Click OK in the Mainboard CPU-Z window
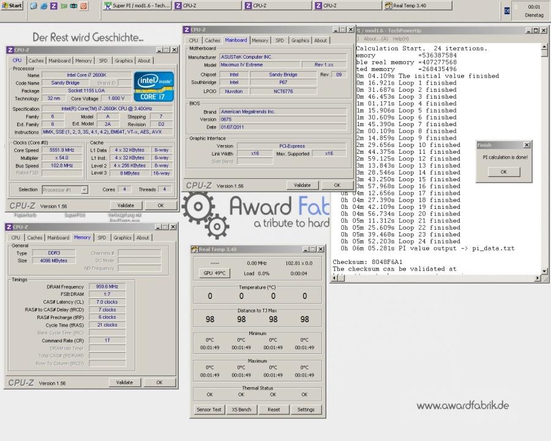Screen dimensions: 551x441 (337, 185)
